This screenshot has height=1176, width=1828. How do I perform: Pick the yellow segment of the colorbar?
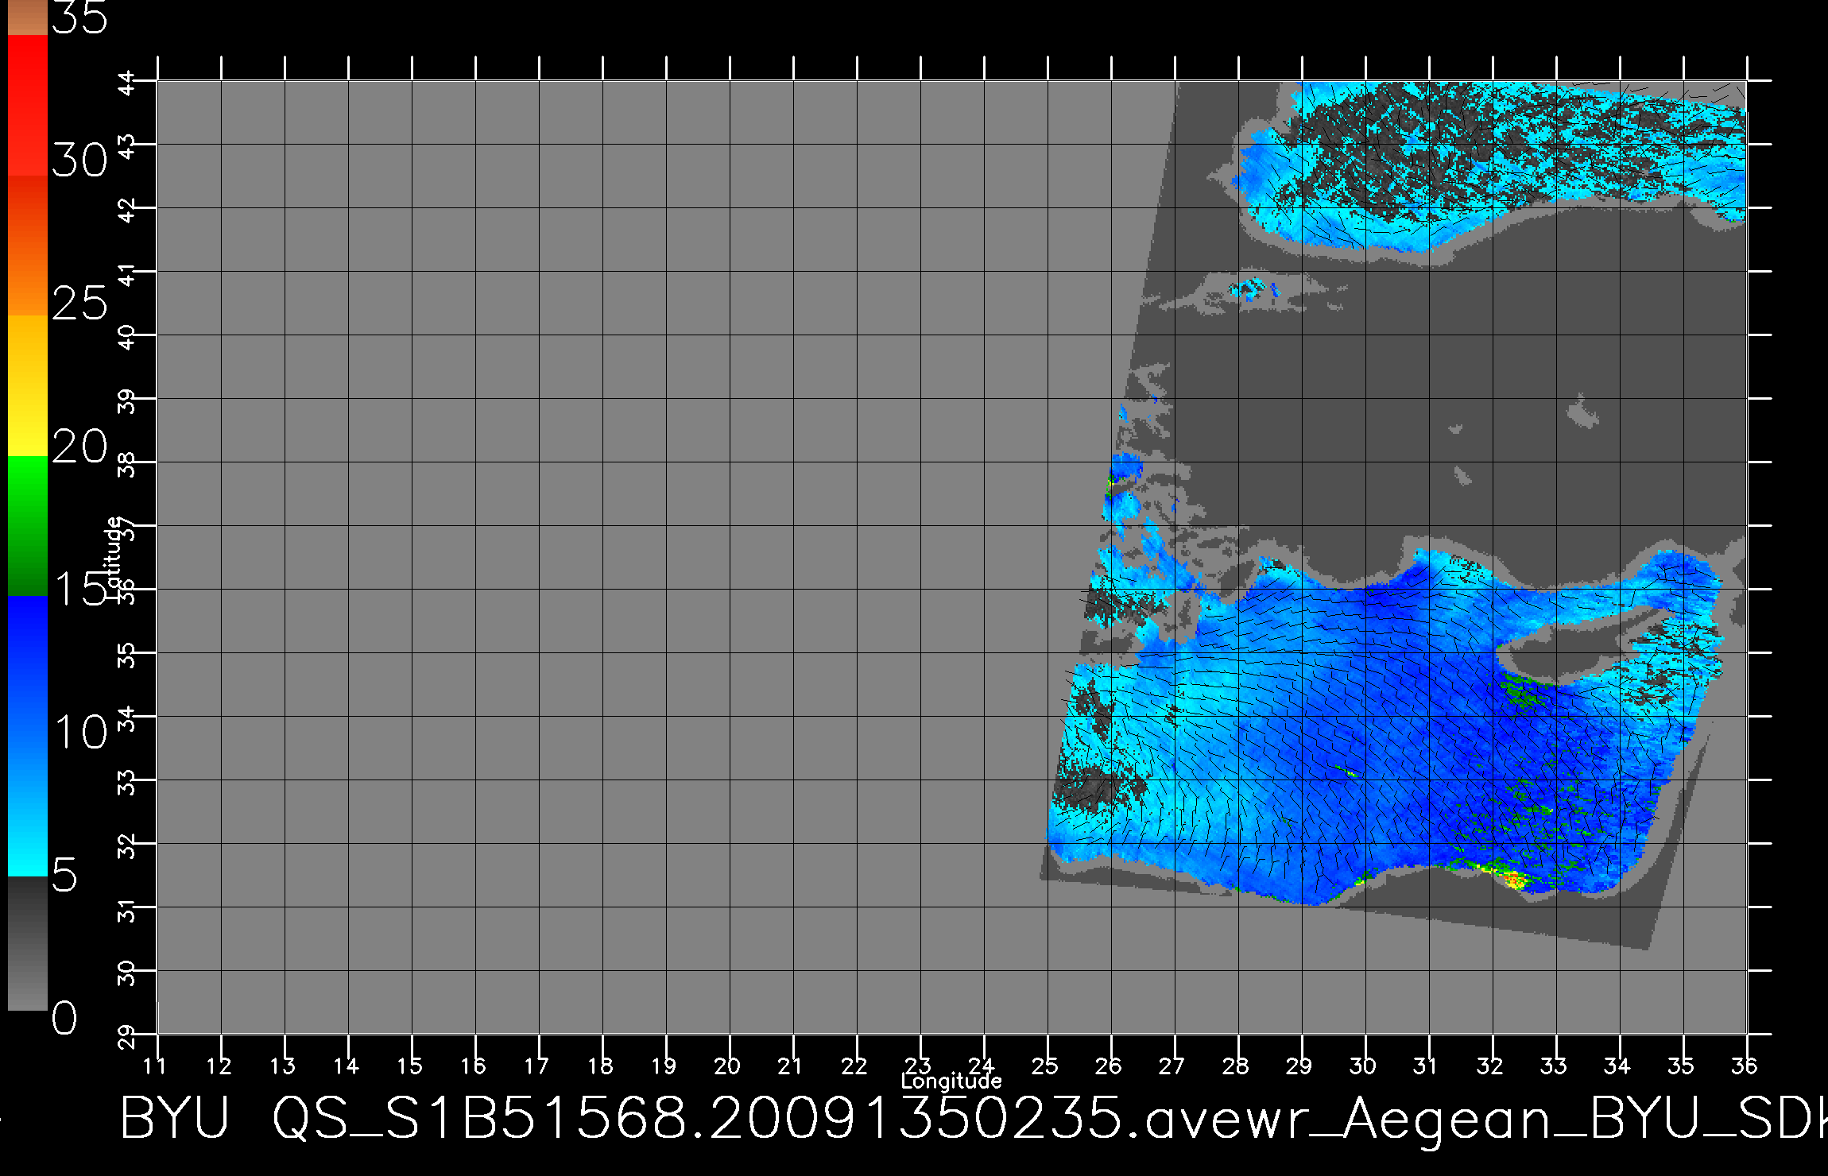click(28, 386)
